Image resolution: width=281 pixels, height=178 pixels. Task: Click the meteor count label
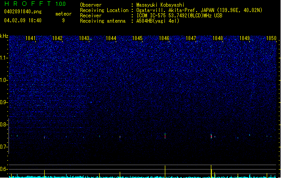coord(63,14)
